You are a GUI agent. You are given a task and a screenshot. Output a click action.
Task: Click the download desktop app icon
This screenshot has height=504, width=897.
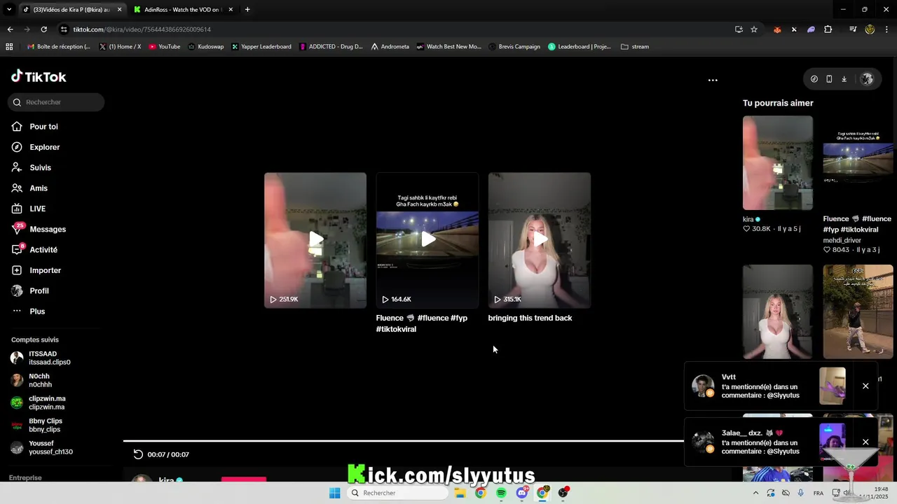click(844, 79)
